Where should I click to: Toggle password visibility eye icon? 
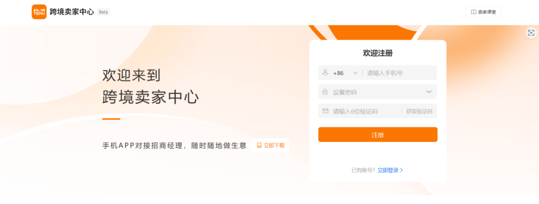[x=429, y=92]
